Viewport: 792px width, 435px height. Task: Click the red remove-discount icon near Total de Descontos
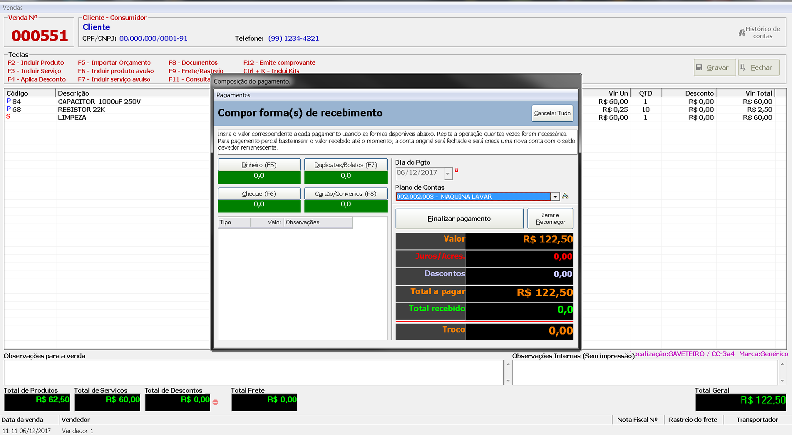(215, 402)
